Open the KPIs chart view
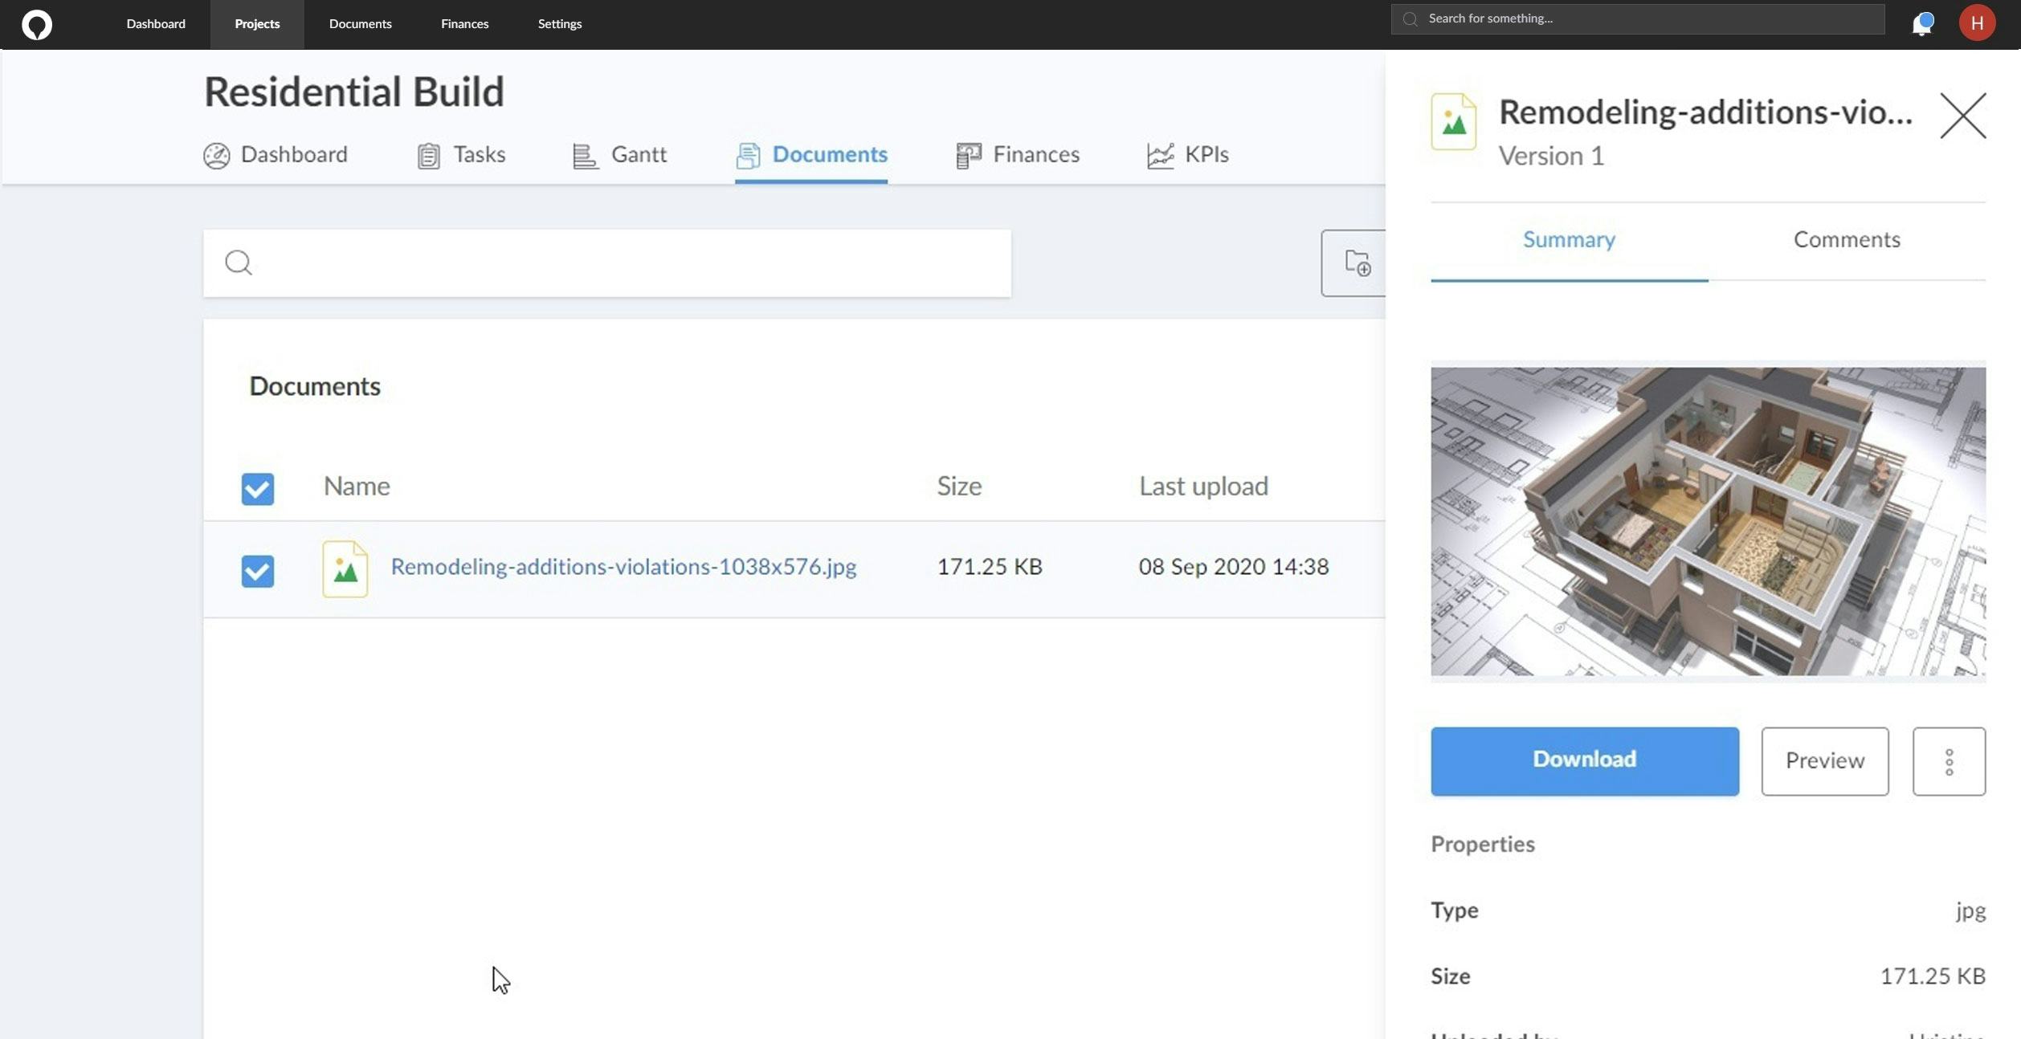The height and width of the screenshot is (1039, 2021). click(x=1187, y=154)
